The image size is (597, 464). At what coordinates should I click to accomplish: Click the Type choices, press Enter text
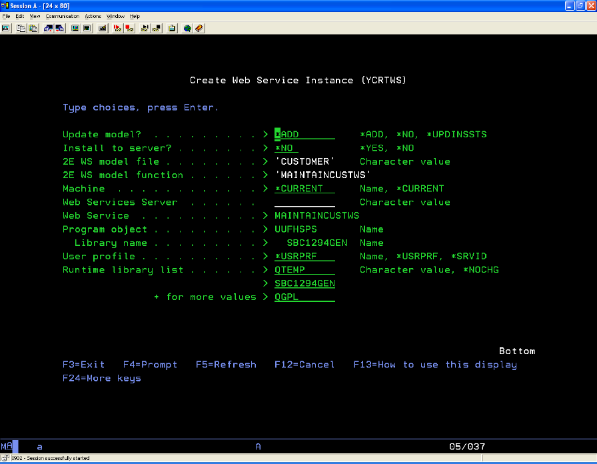tap(141, 108)
